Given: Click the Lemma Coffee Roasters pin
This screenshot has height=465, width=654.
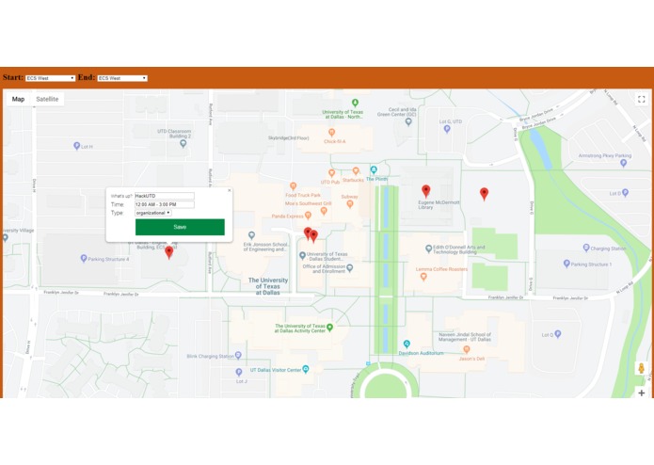Looking at the screenshot, I should coord(423,277).
